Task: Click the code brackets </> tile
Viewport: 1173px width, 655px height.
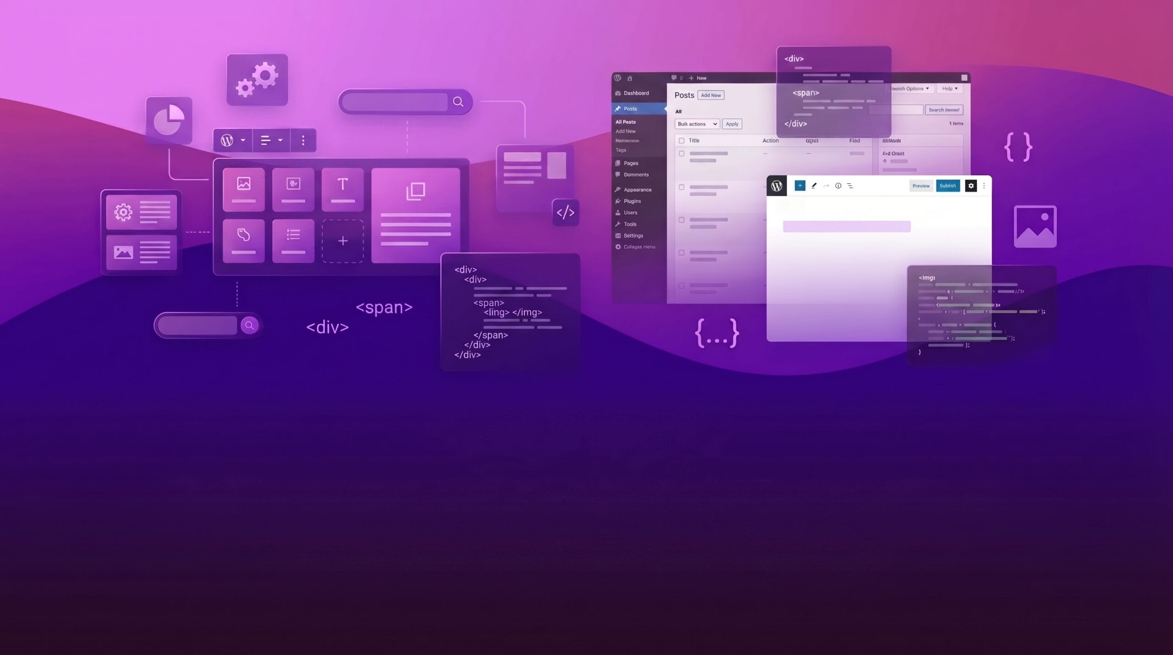Action: 565,212
